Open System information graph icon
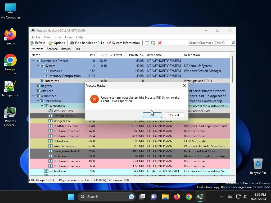Image resolution: width=271 pixels, height=203 pixels. coord(109,43)
